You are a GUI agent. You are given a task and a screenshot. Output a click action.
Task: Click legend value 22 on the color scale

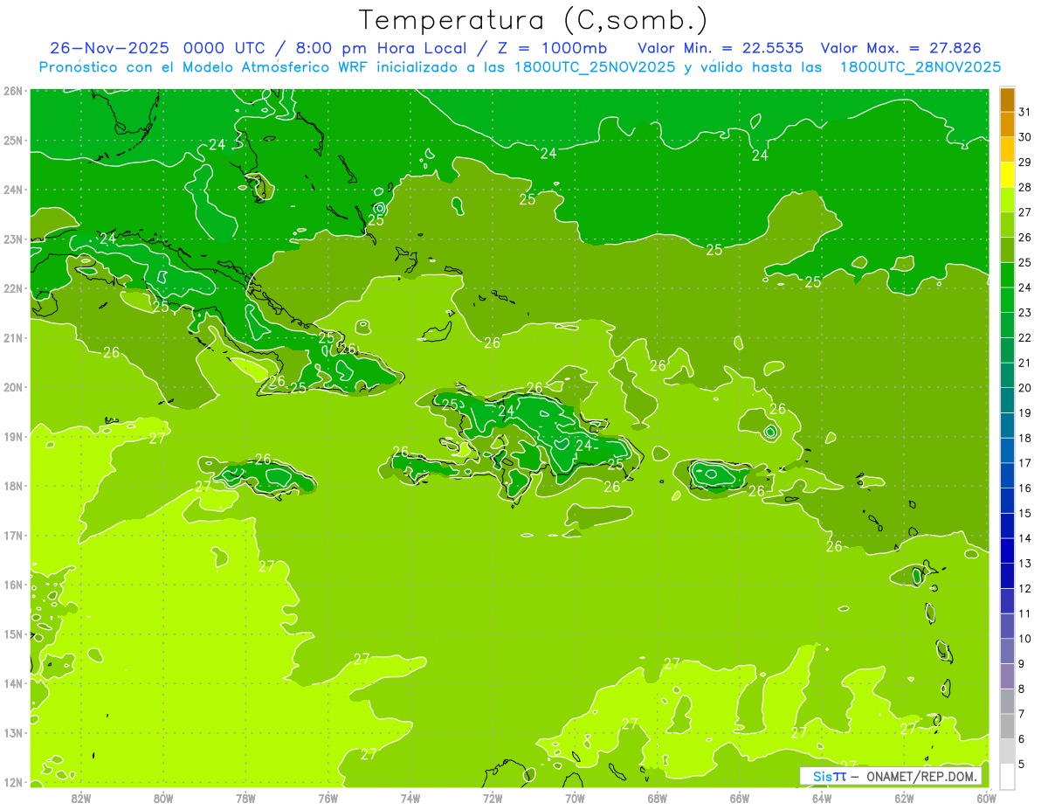pyautogui.click(x=1024, y=337)
